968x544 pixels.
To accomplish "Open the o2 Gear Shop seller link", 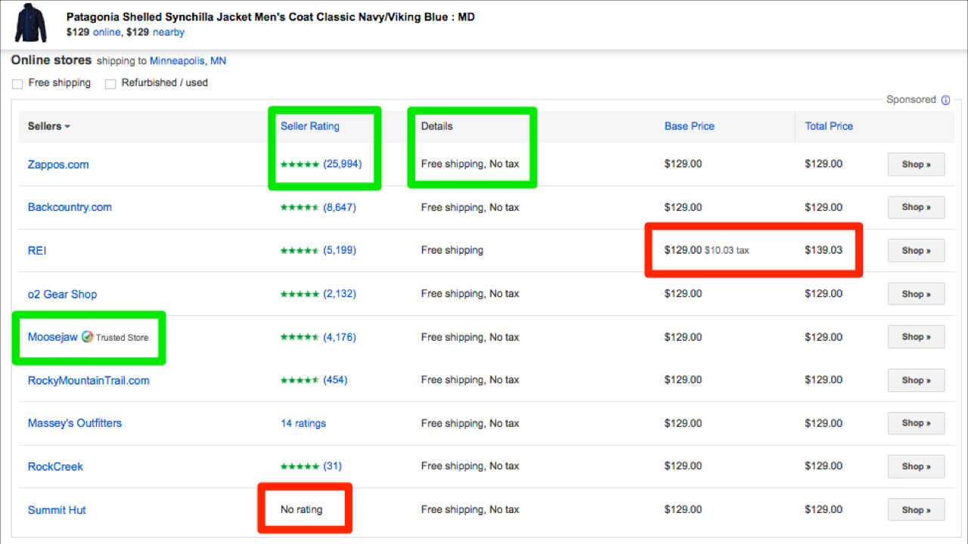I will pos(63,294).
